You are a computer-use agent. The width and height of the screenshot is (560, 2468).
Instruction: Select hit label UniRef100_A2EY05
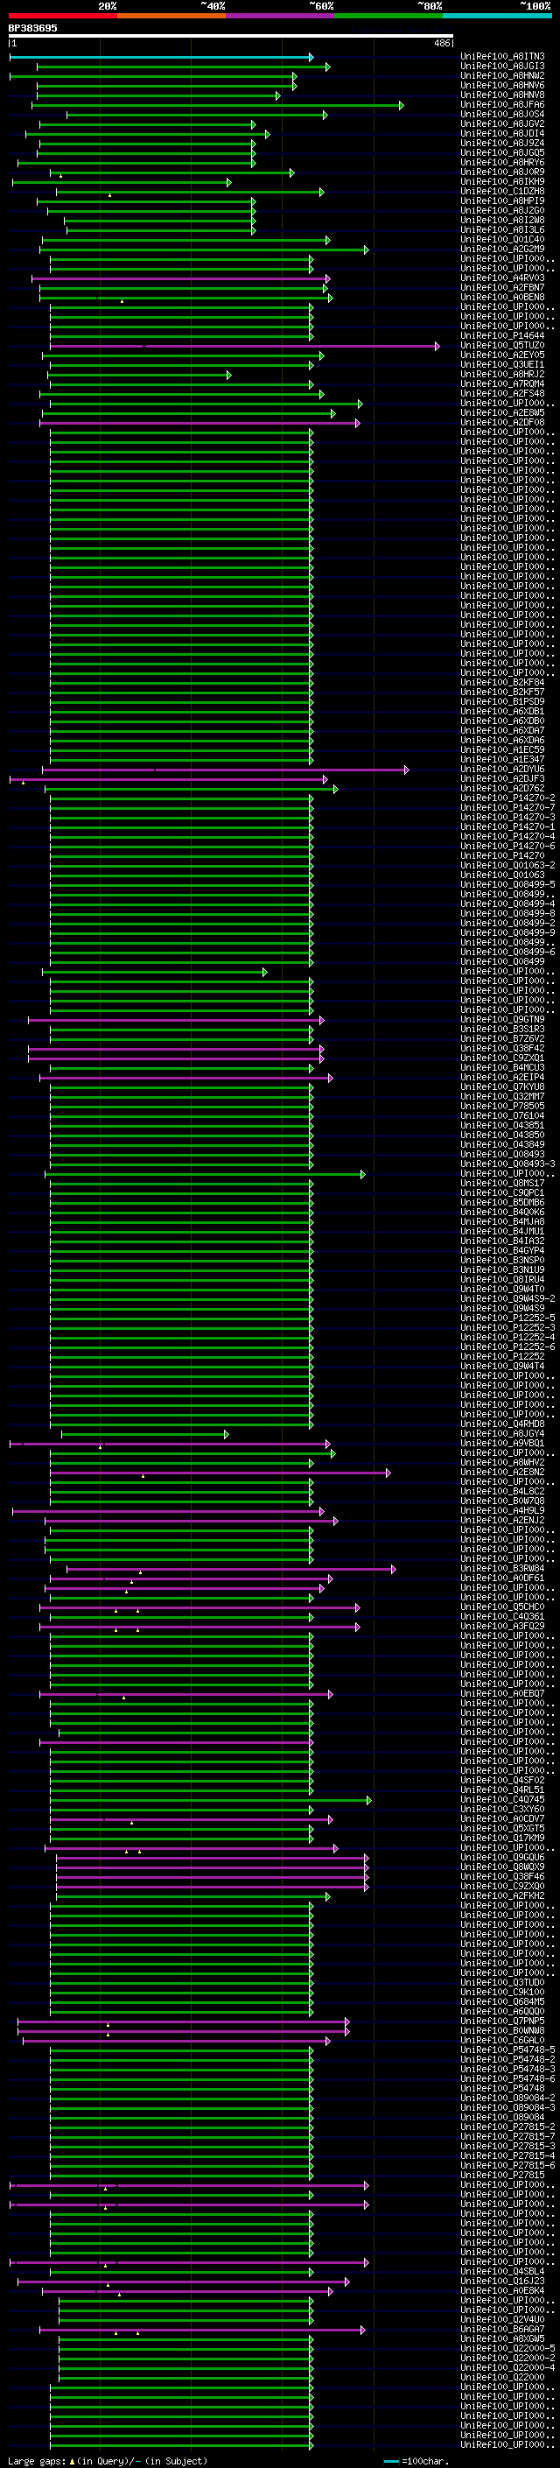[x=502, y=355]
